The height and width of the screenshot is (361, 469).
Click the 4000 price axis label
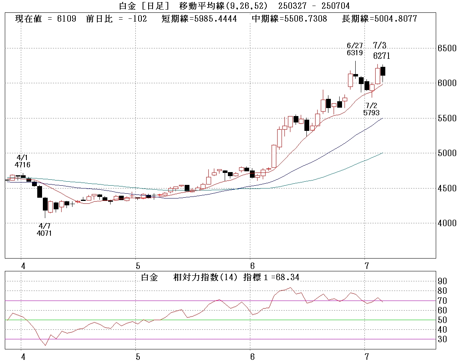point(447,223)
